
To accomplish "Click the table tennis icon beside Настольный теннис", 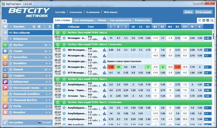I will click(5, 88).
